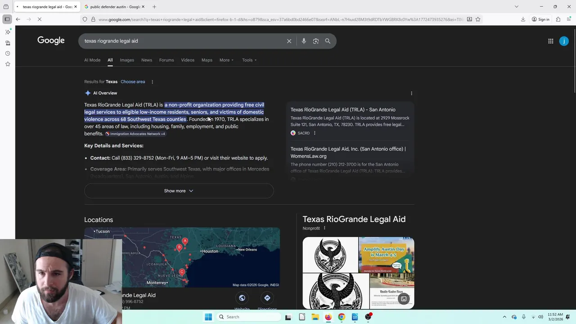Image resolution: width=576 pixels, height=324 pixels.
Task: Switch to the AI Mode tab
Action: click(x=92, y=60)
